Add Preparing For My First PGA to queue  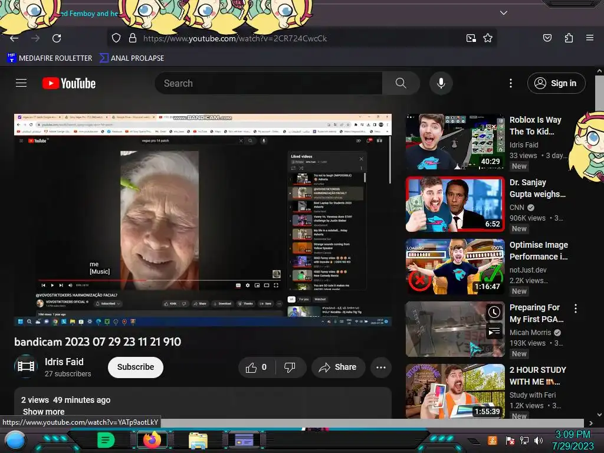494,331
